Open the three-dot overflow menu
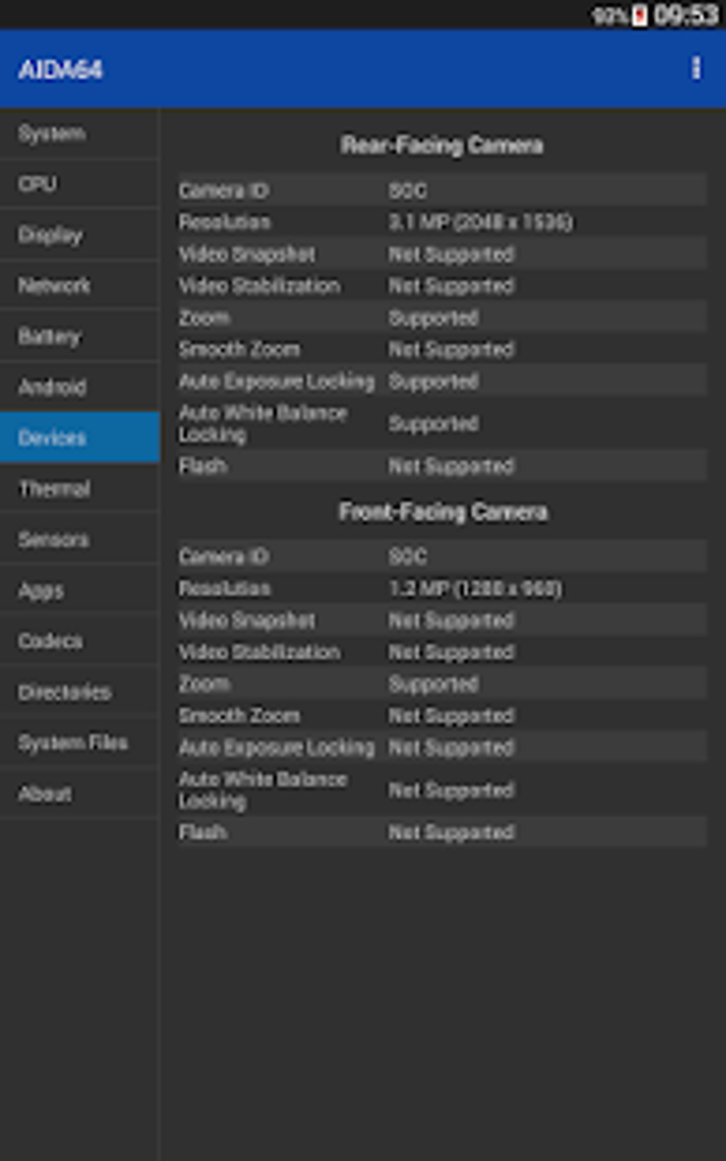 click(696, 69)
